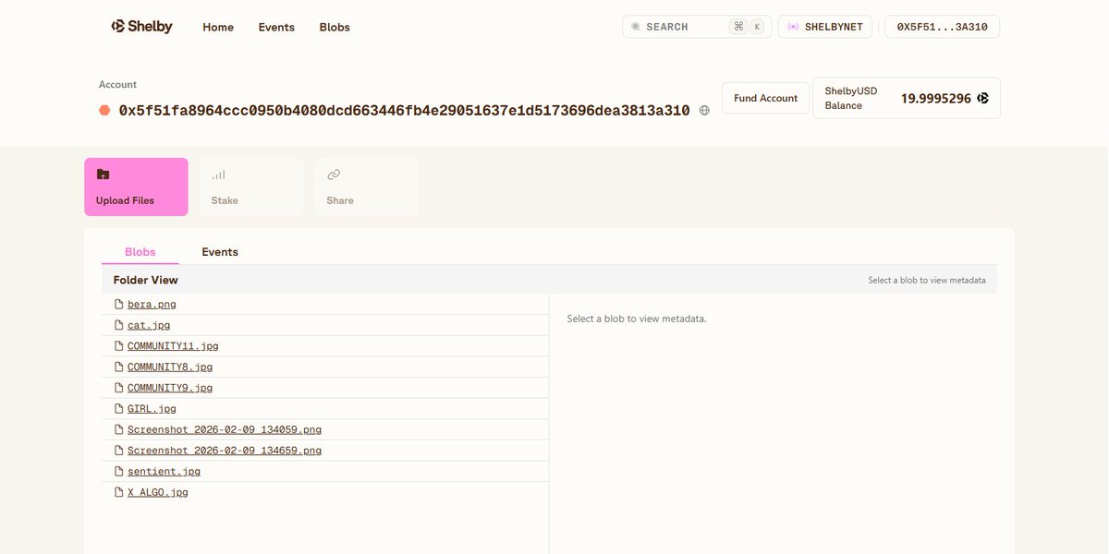1109x554 pixels.
Task: Click the file icon beside COMMUNITY9.jpg
Action: (x=118, y=388)
